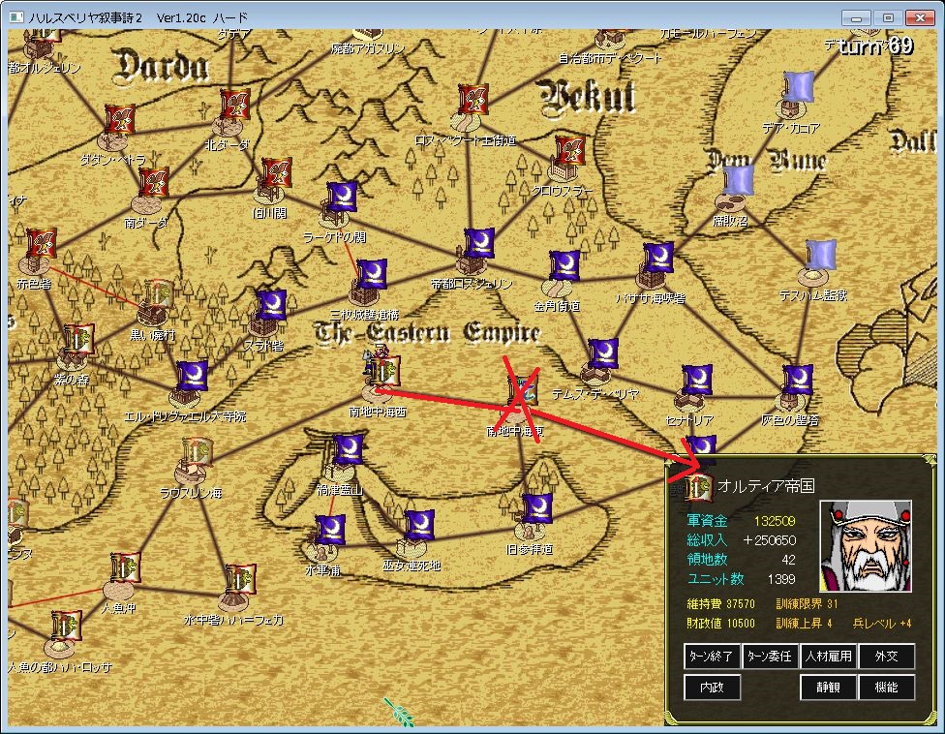Click the 訓練限界 31 entry
Screen dimensions: 945x734
pyautogui.click(x=807, y=604)
